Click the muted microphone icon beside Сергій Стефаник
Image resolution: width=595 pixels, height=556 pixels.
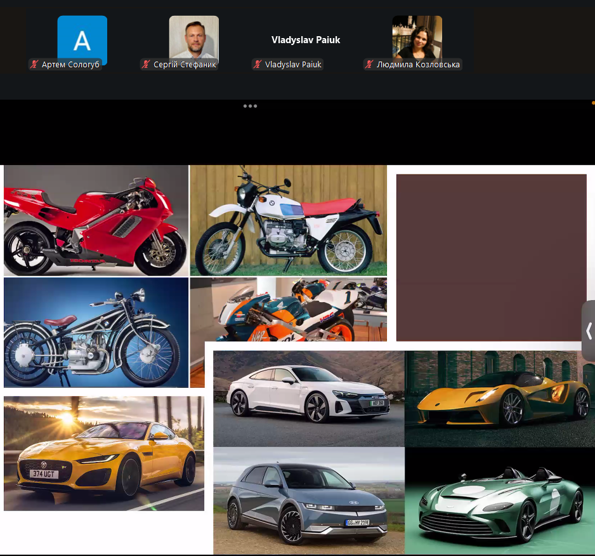click(147, 65)
